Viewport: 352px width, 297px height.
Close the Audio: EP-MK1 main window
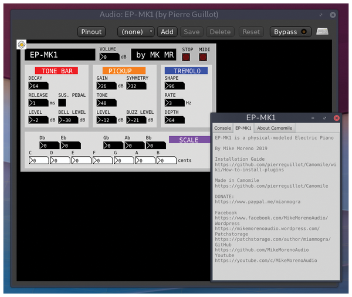333,15
